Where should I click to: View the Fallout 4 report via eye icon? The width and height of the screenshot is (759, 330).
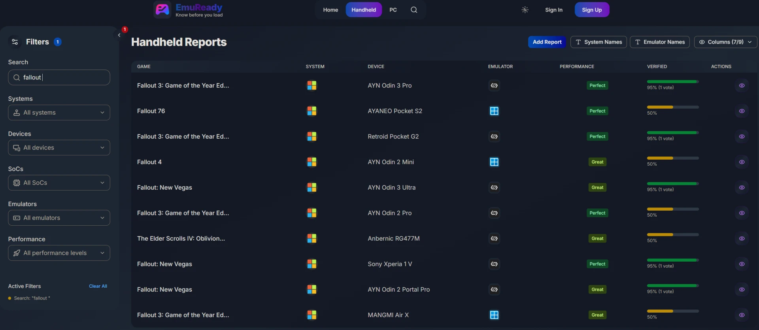tap(741, 162)
